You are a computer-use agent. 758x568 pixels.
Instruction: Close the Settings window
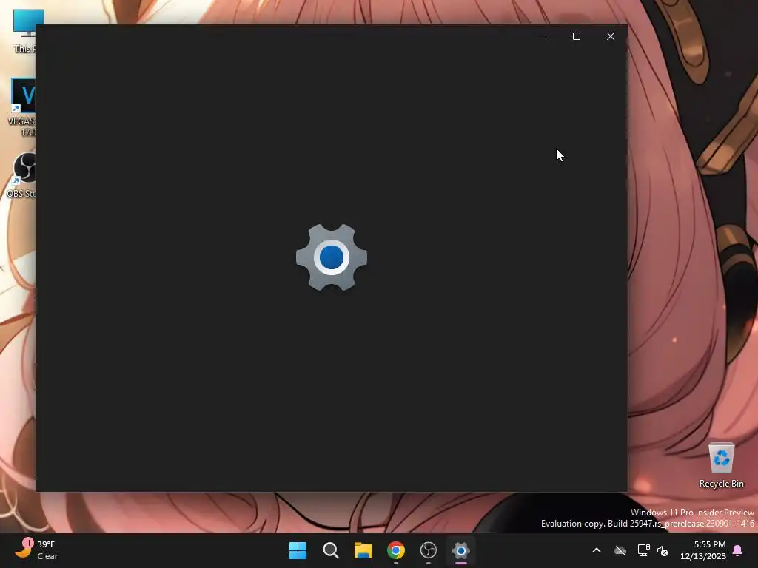coord(611,36)
